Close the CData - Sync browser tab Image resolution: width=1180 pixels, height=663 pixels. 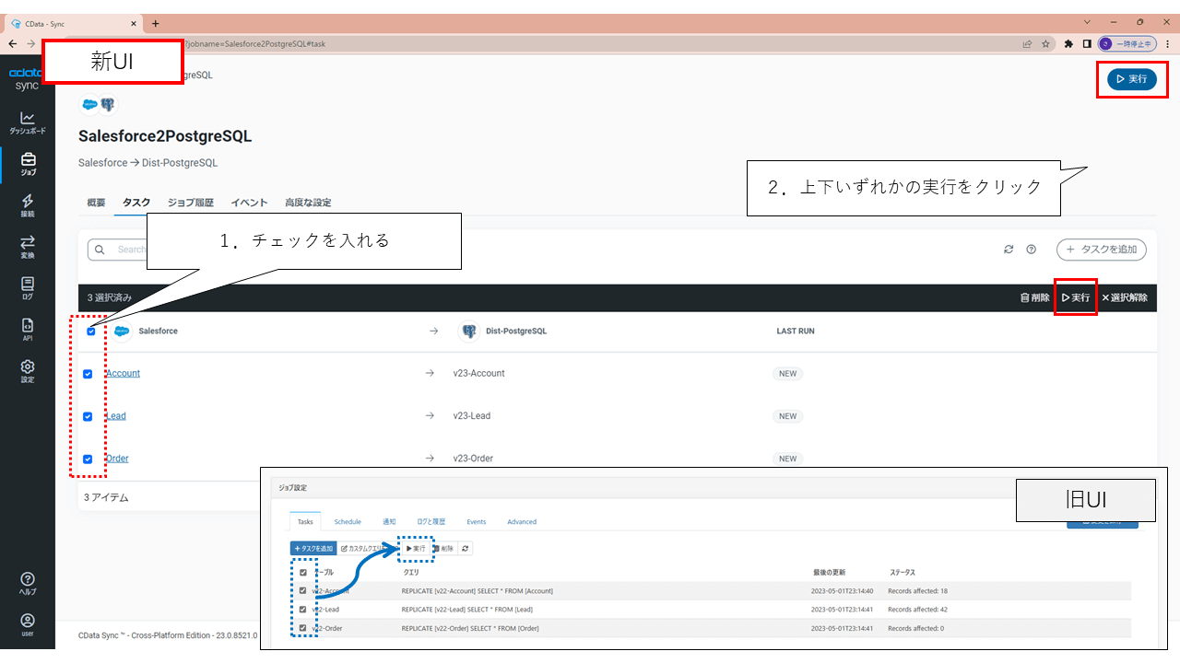[x=135, y=23]
